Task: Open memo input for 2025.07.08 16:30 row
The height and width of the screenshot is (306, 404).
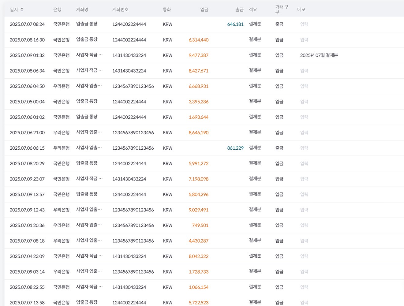Action: pos(304,40)
